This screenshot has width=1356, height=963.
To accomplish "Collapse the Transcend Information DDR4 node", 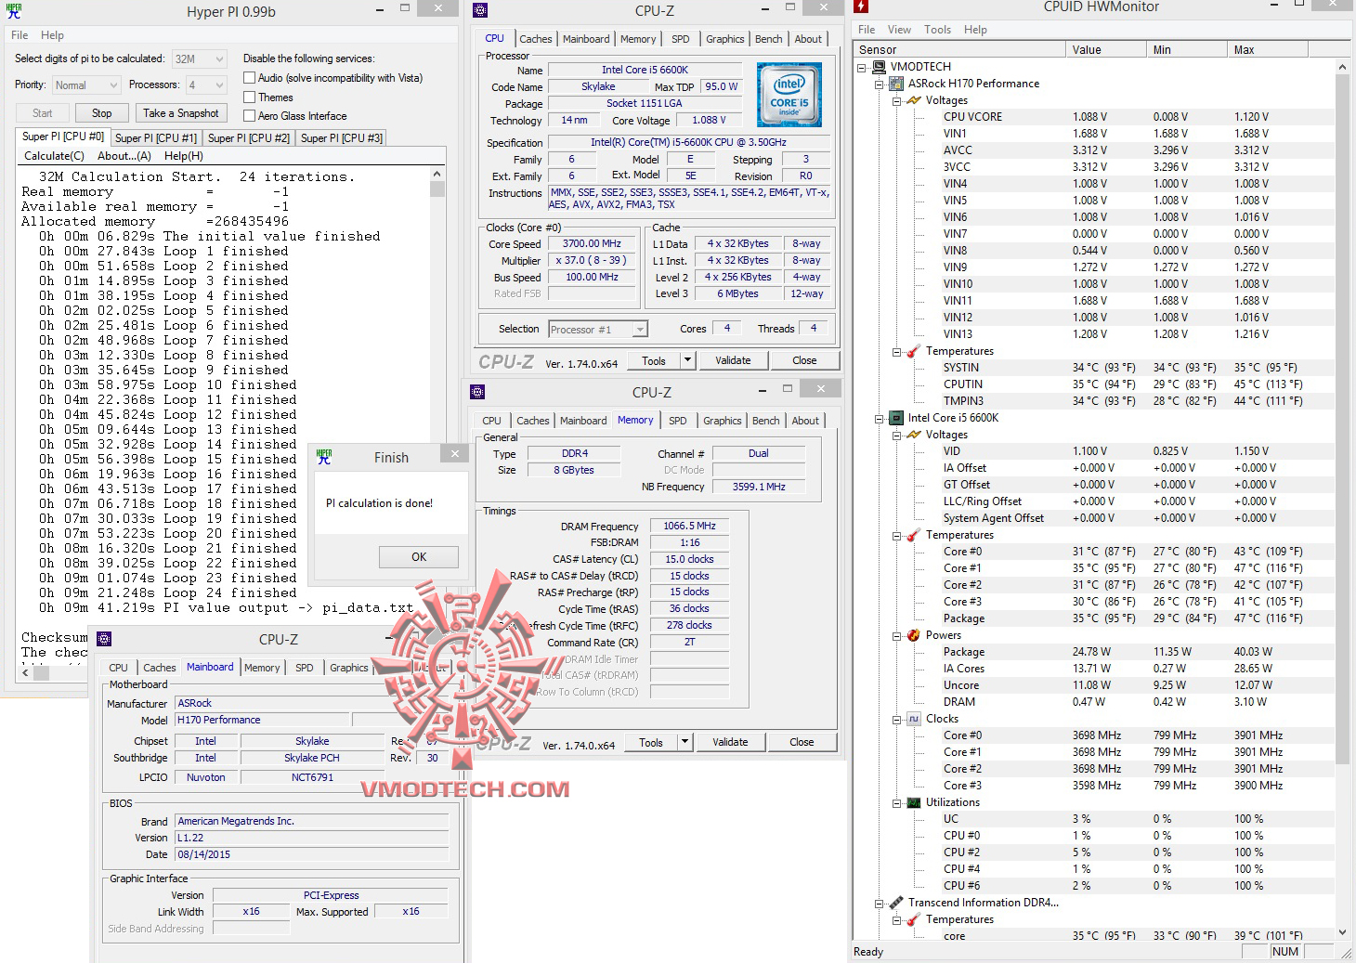I will [879, 903].
